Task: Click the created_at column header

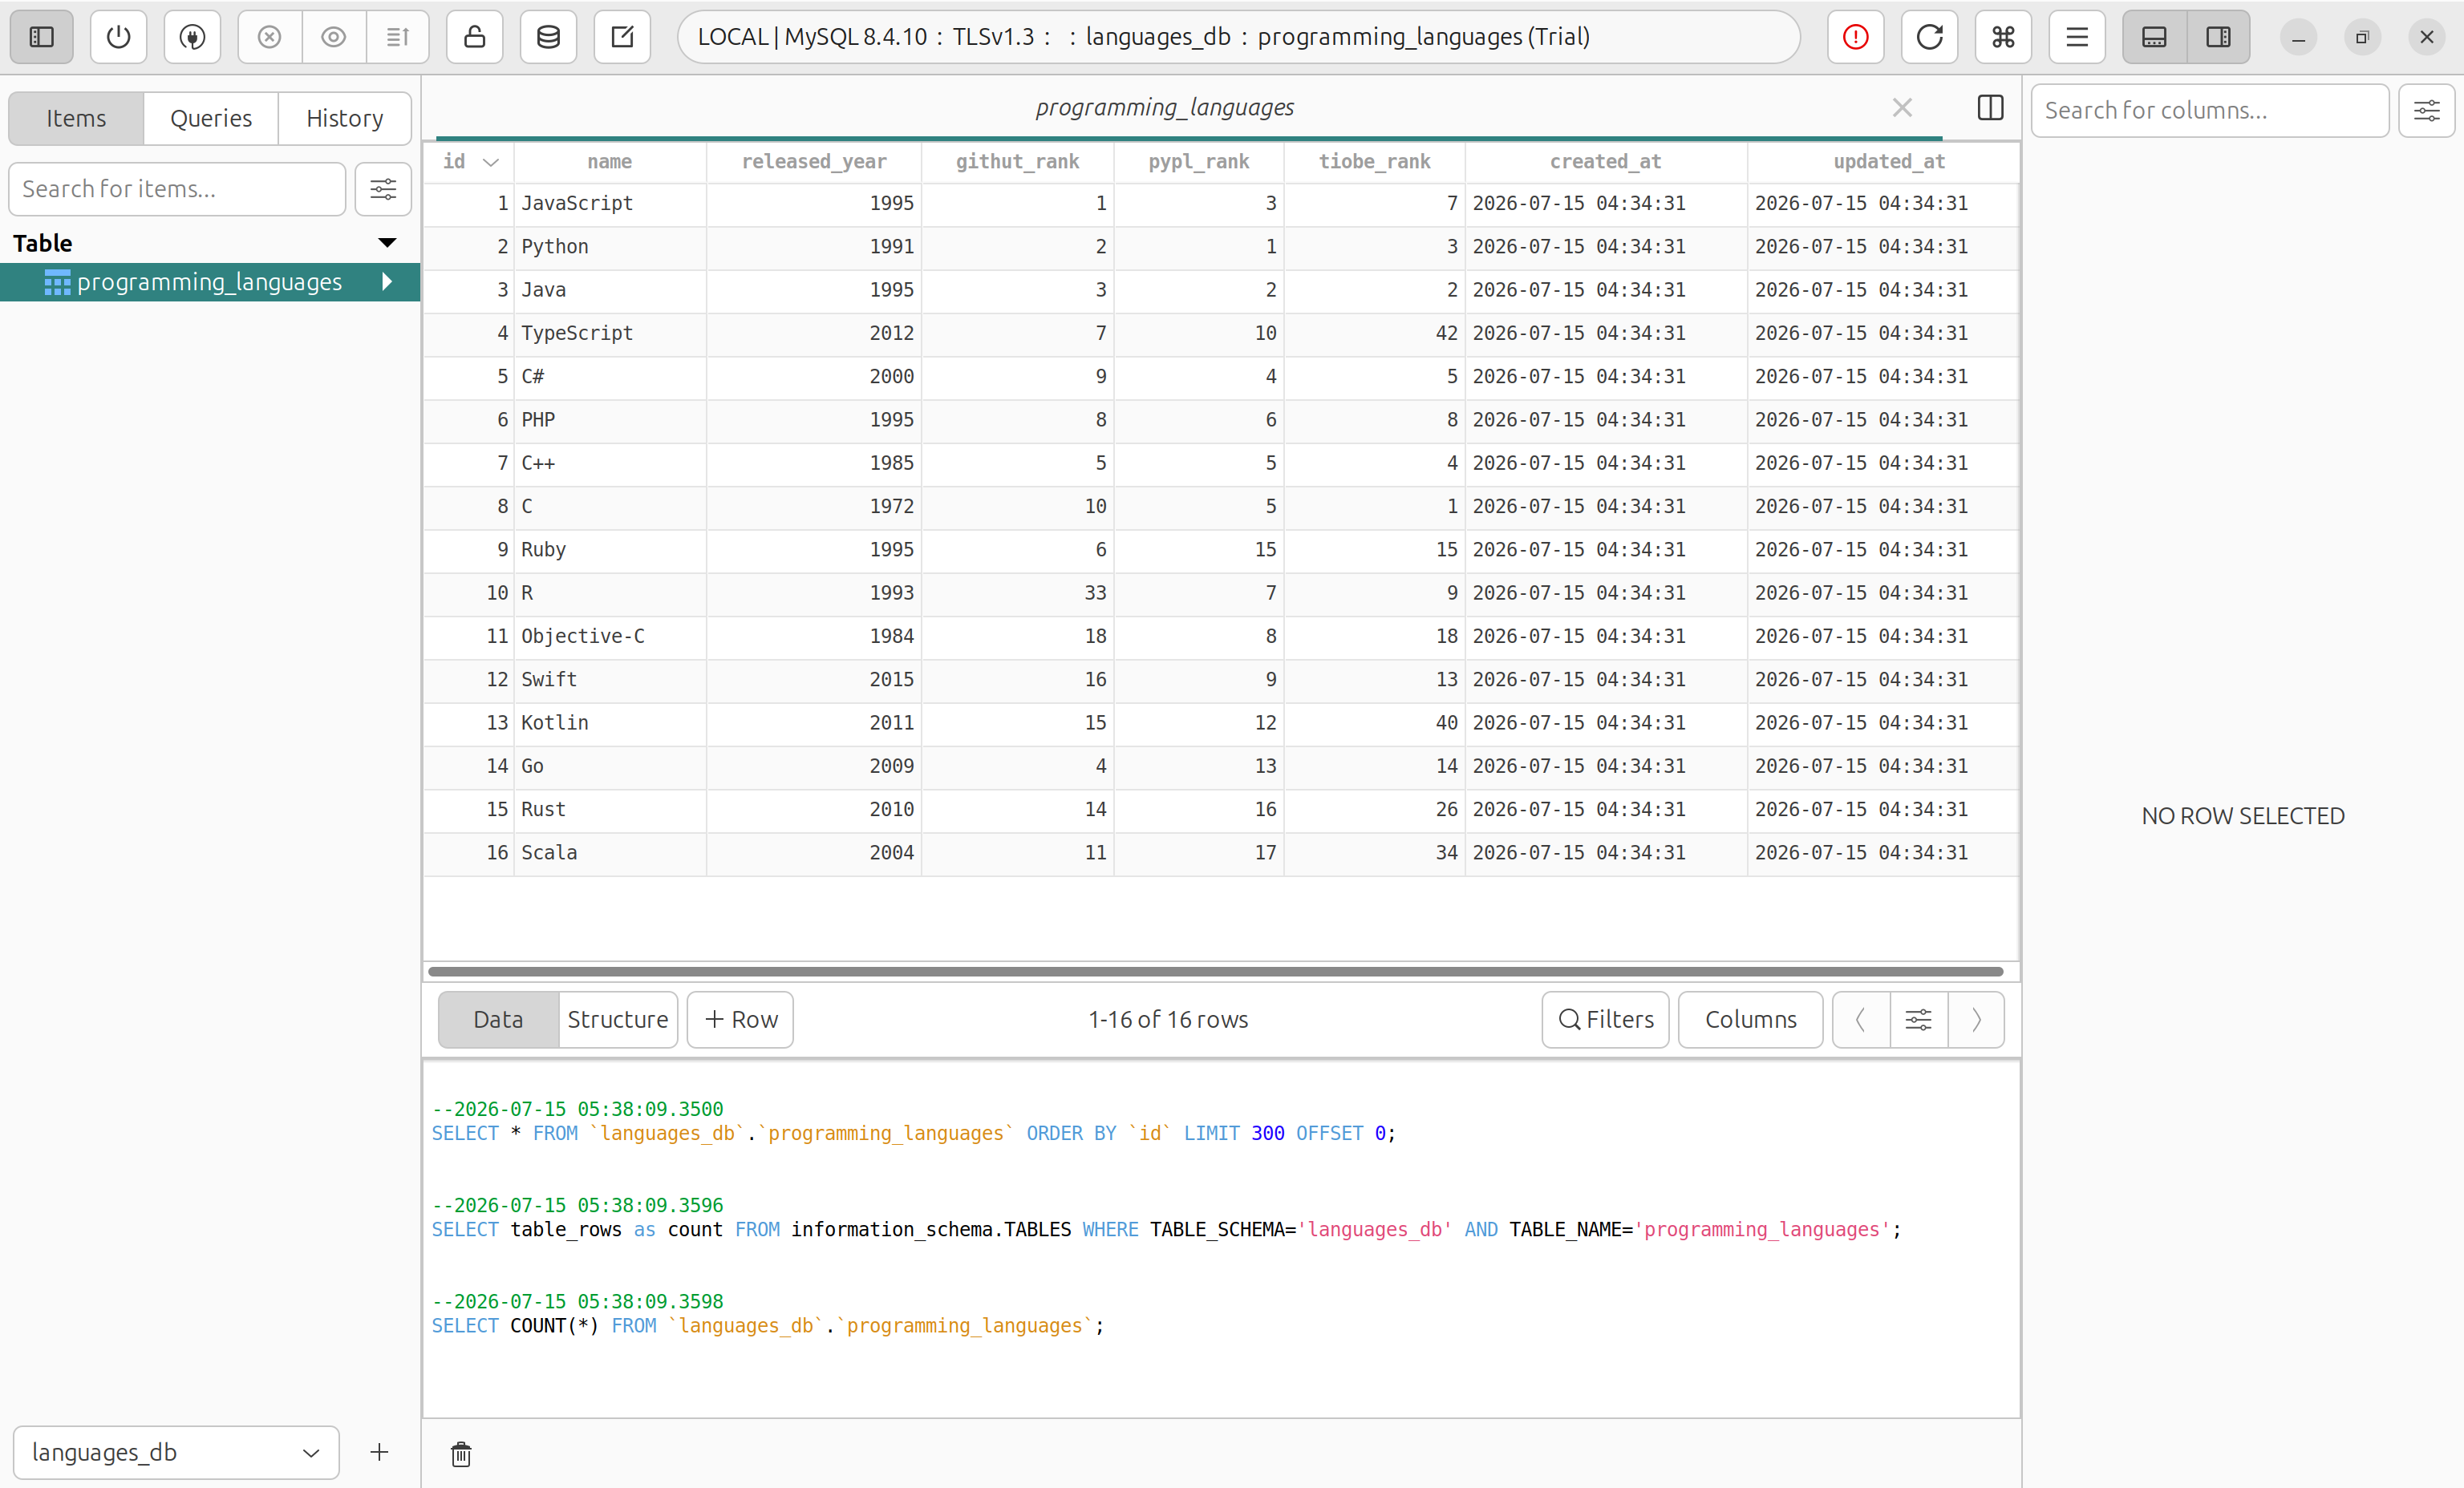Action: point(1605,162)
